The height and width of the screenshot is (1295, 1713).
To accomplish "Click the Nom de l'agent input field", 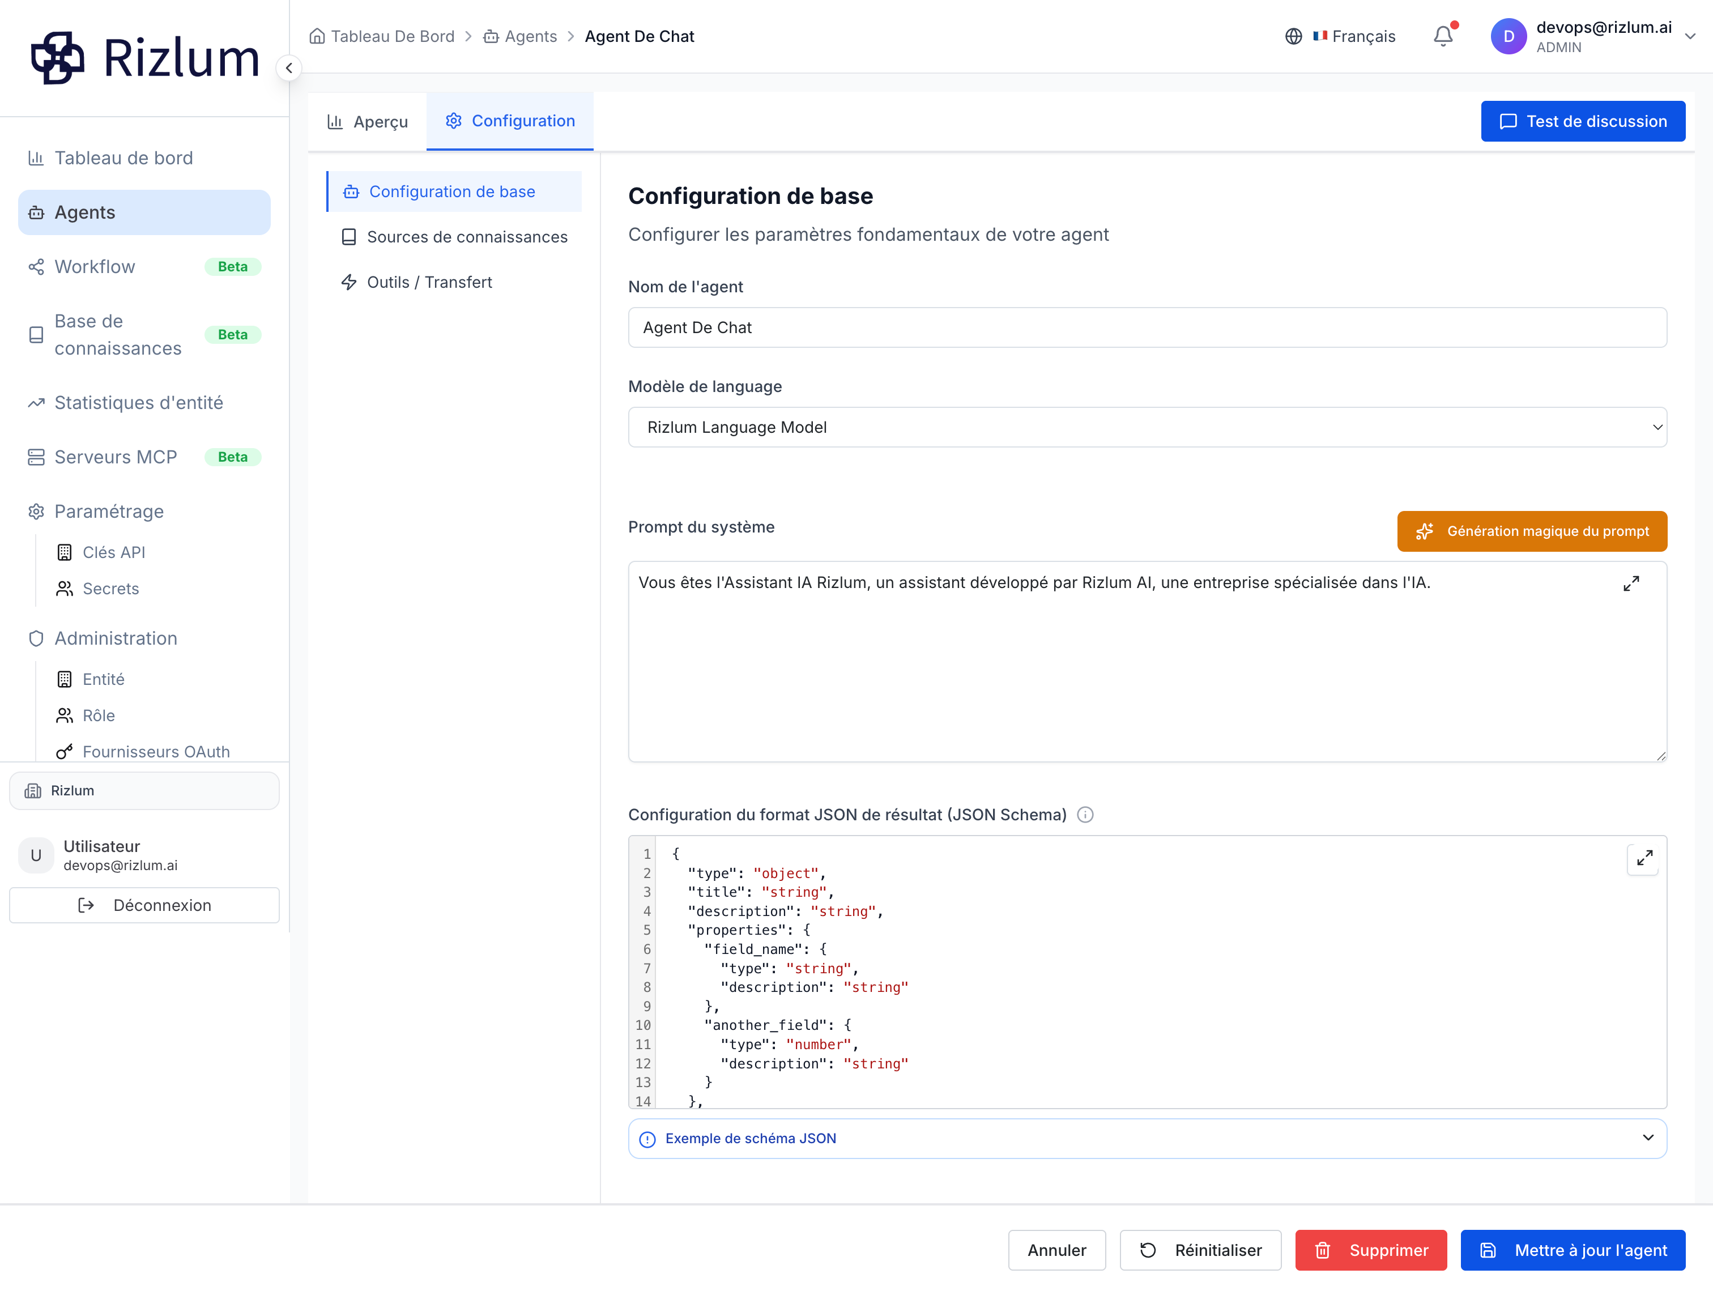I will 1147,327.
